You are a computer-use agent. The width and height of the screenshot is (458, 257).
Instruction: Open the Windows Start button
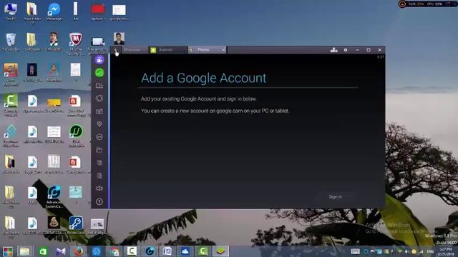pyautogui.click(x=8, y=251)
